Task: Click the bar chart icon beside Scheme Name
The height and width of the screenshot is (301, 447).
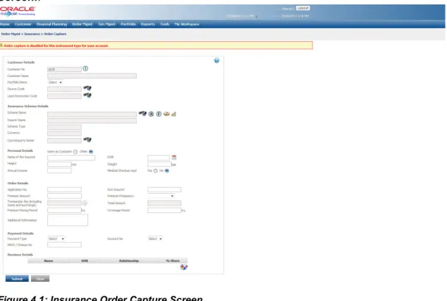Action: 174,114
